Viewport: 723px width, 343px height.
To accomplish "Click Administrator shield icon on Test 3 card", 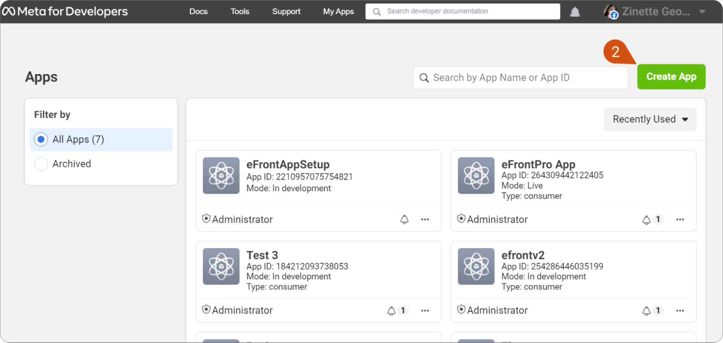I will tap(206, 309).
